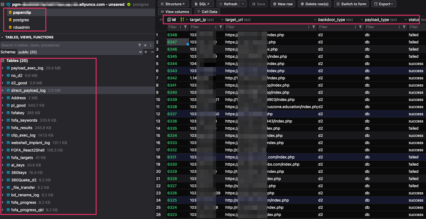
Task: Open the three-dot menu in table search box
Action: [151, 45]
